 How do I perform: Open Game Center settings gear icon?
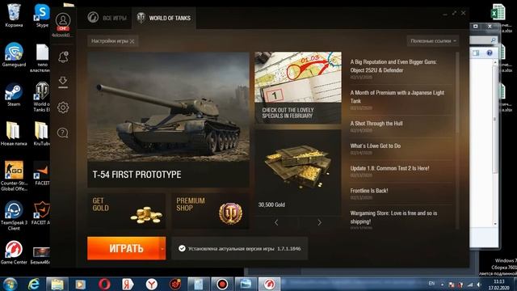click(x=63, y=108)
